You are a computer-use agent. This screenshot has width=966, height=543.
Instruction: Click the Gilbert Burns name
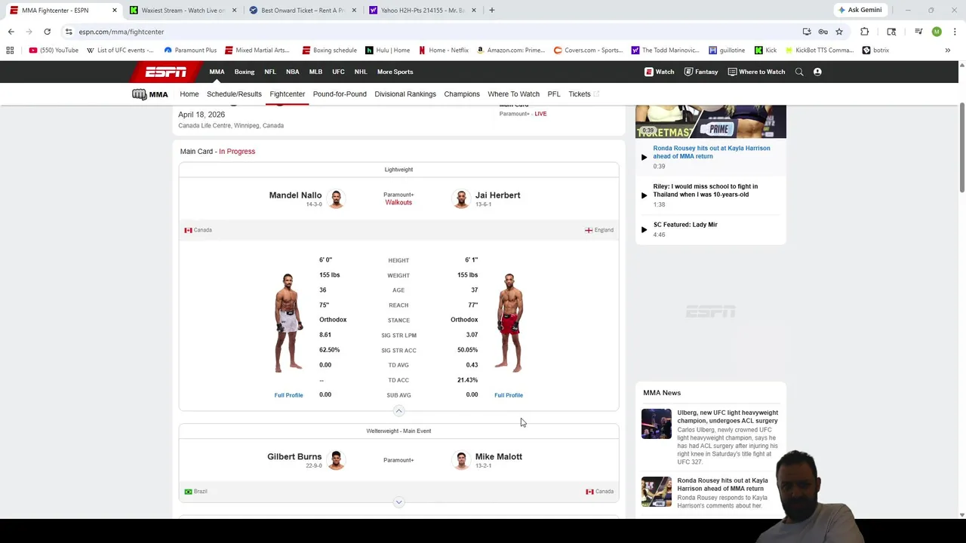tap(294, 457)
